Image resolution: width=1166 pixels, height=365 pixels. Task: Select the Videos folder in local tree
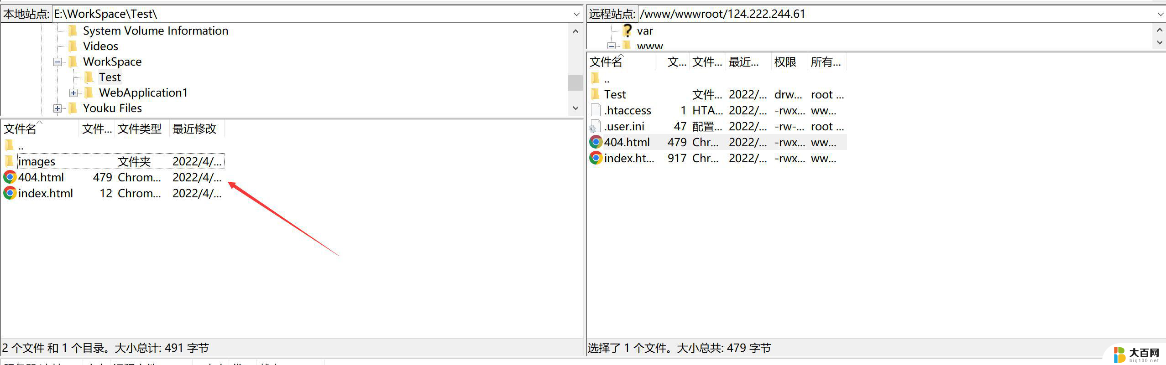click(x=100, y=46)
